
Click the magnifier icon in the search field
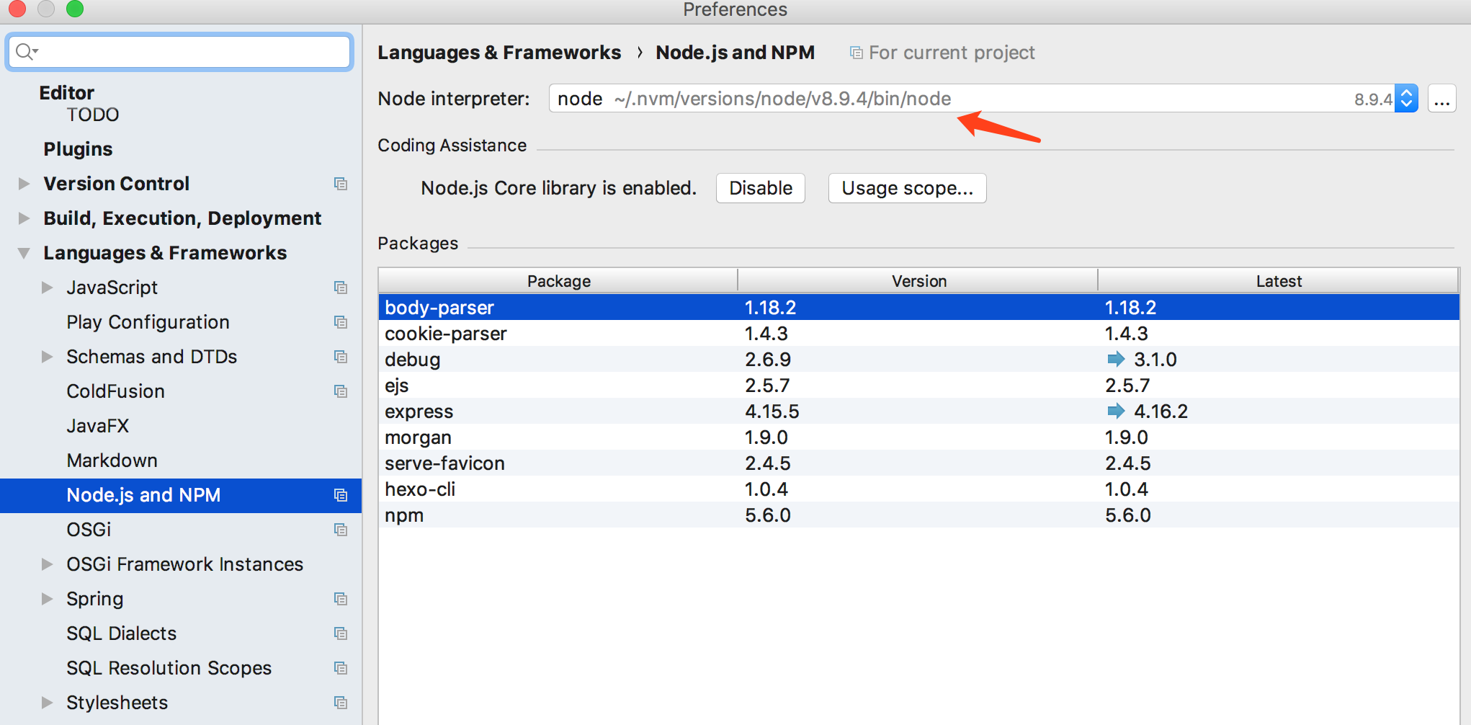coord(24,51)
